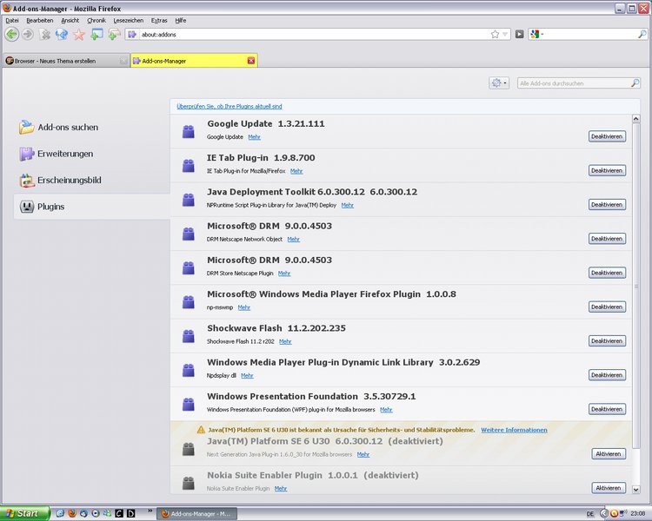Deactivate Windows Presentation Foundation plugin

(x=607, y=409)
